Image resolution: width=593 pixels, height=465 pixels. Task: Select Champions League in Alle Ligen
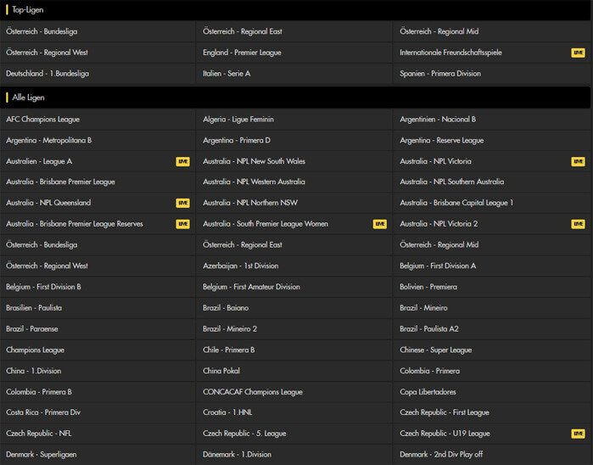[98, 350]
